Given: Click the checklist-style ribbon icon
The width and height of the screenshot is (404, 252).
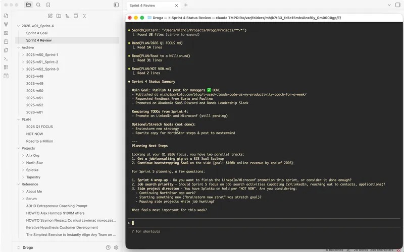Looking at the screenshot, I should [x=6, y=67].
